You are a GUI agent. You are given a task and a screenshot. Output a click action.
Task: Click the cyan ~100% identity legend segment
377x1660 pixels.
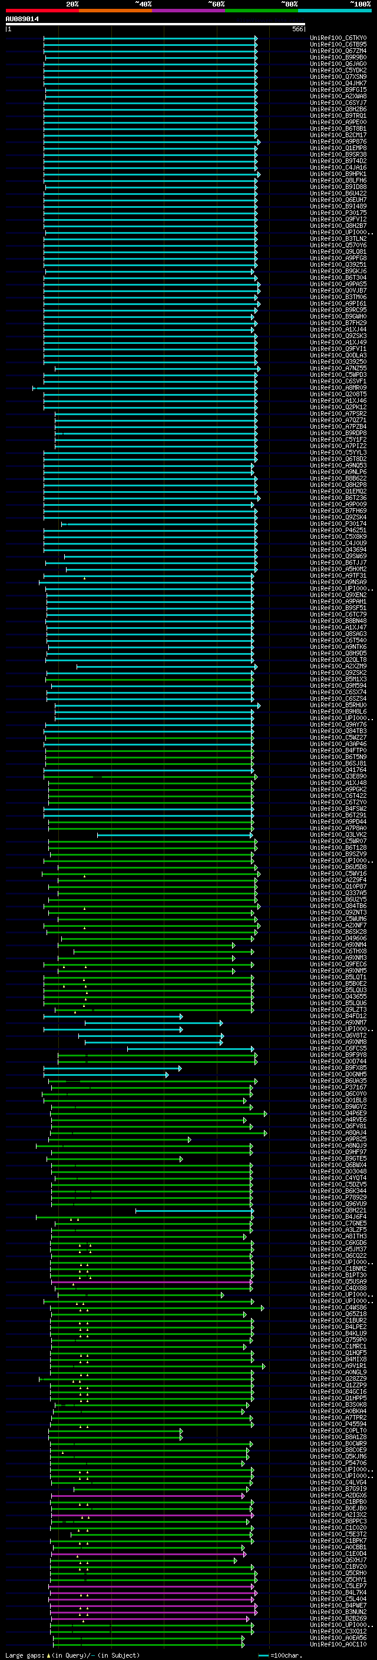(335, 11)
